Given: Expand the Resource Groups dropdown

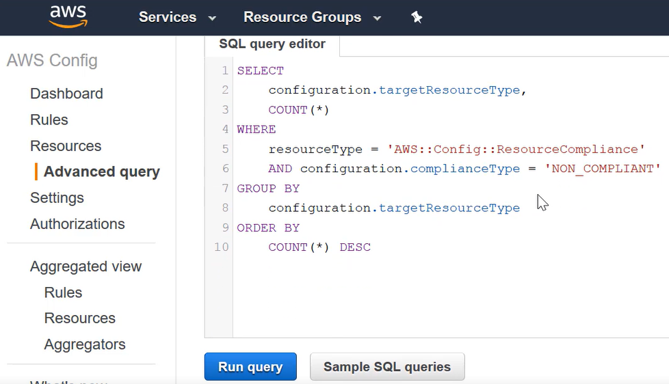Looking at the screenshot, I should click(312, 18).
